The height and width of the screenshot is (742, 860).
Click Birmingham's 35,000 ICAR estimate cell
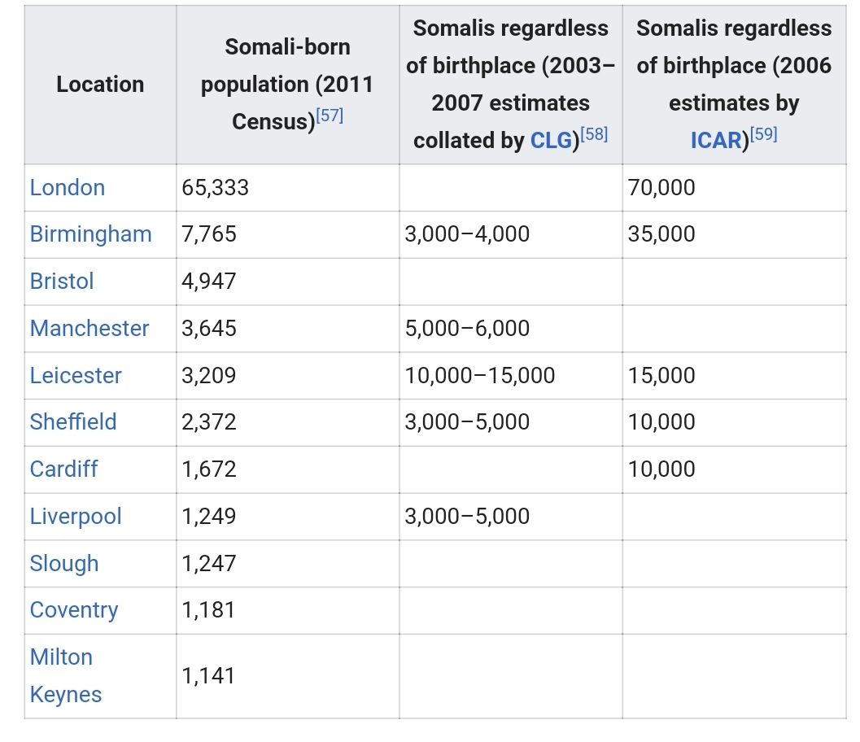pyautogui.click(x=661, y=234)
